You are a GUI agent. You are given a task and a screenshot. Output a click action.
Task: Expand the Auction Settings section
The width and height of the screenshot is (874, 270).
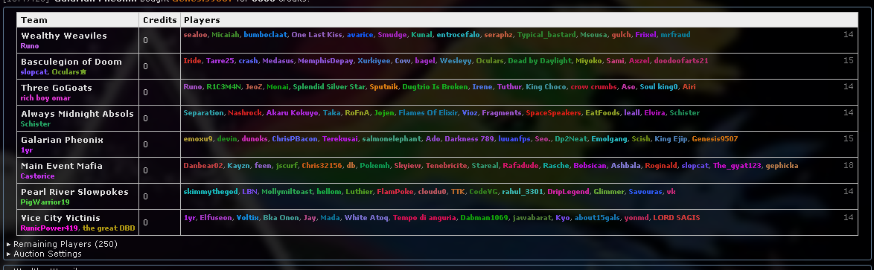point(44,254)
